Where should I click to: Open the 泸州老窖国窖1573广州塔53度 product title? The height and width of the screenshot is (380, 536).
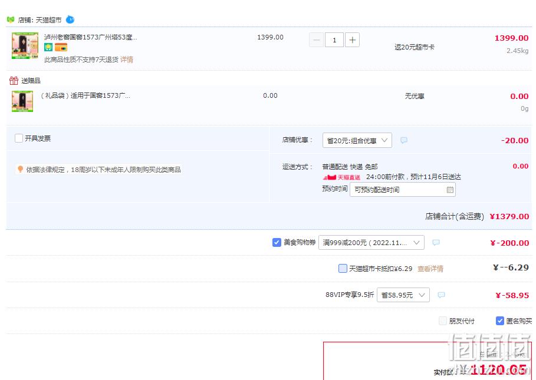91,37
